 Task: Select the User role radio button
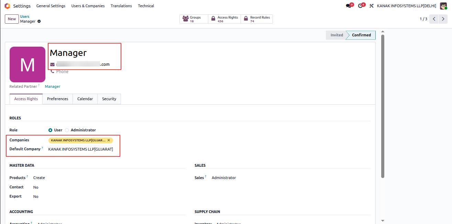pyautogui.click(x=51, y=130)
